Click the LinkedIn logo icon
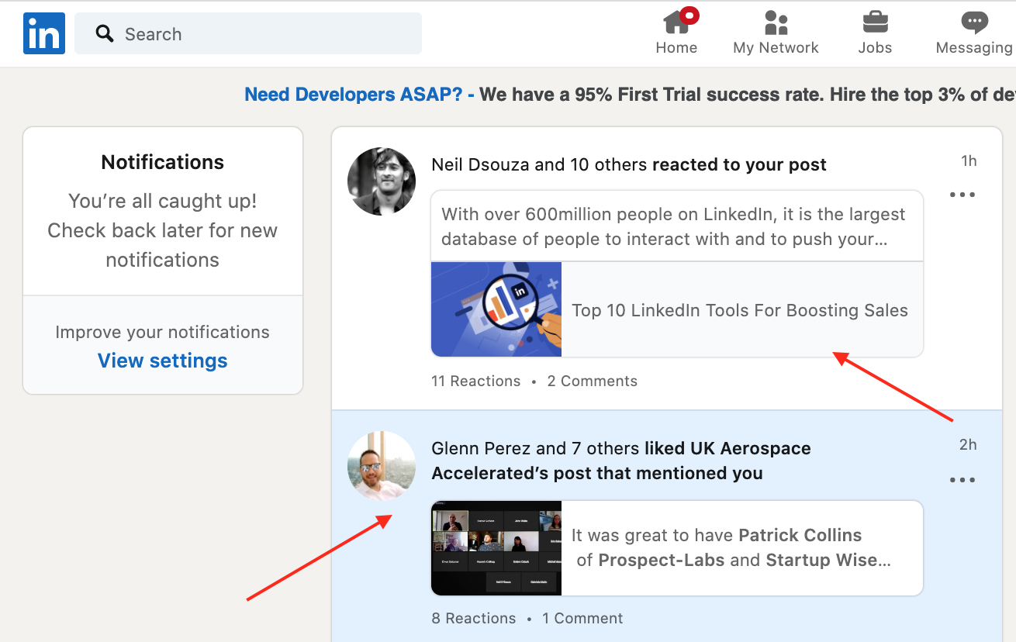 coord(44,33)
